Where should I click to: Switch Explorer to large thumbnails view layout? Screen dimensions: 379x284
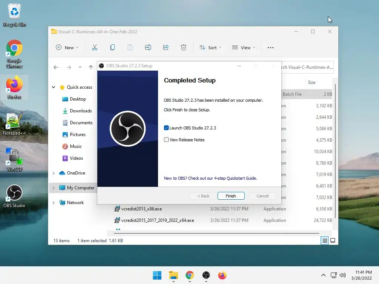click(x=333, y=240)
